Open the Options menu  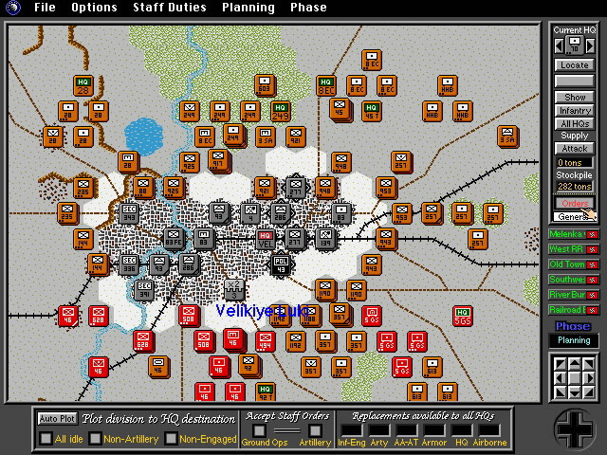(x=94, y=8)
